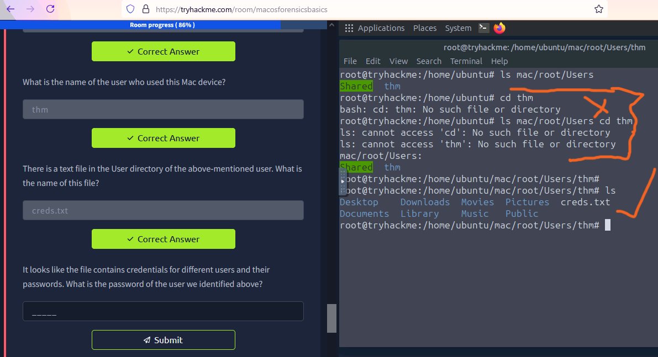Image resolution: width=658 pixels, height=357 pixels.
Task: Open terminal File menu
Action: [x=350, y=61]
